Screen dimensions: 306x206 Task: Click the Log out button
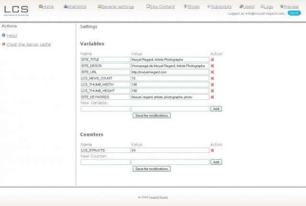click(294, 13)
